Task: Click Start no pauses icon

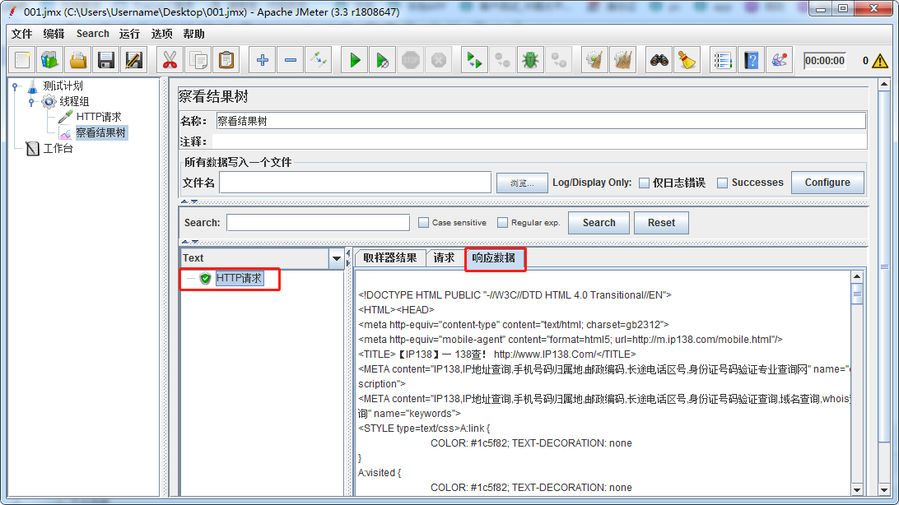Action: tap(383, 60)
